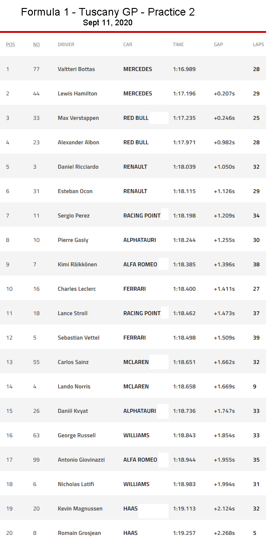Click the TIME column header
Screen dimensions: 267x542
coord(178,44)
